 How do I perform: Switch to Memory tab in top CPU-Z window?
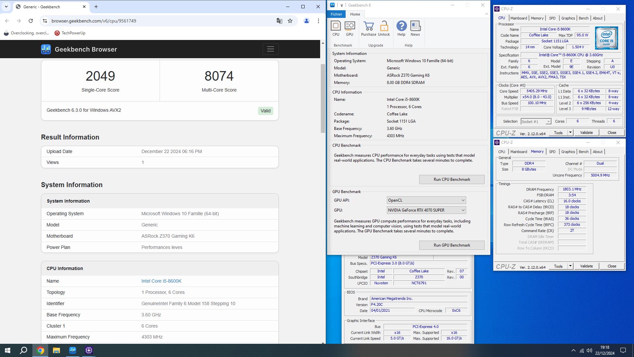point(537,18)
